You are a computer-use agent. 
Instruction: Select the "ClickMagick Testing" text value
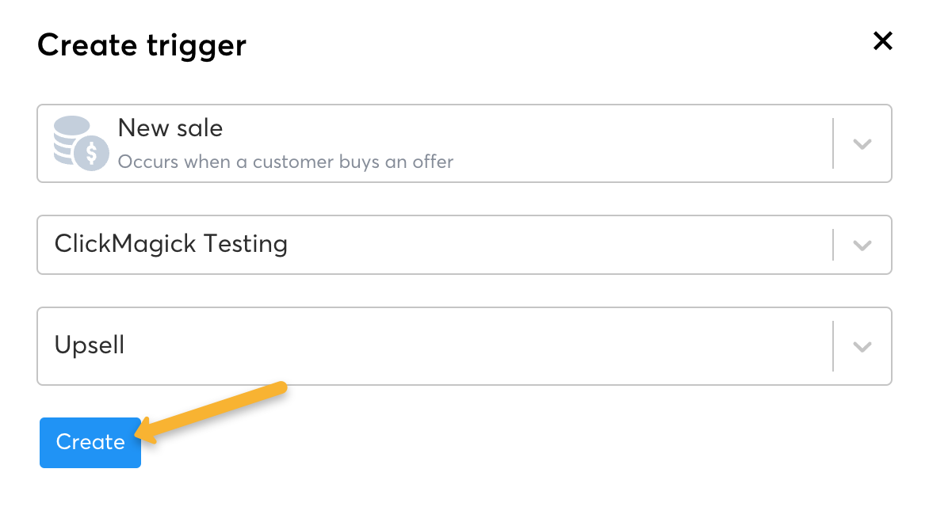tap(170, 243)
